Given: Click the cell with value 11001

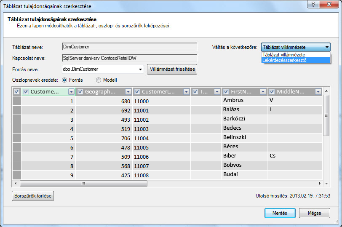Looking at the screenshot, I should tap(161, 111).
